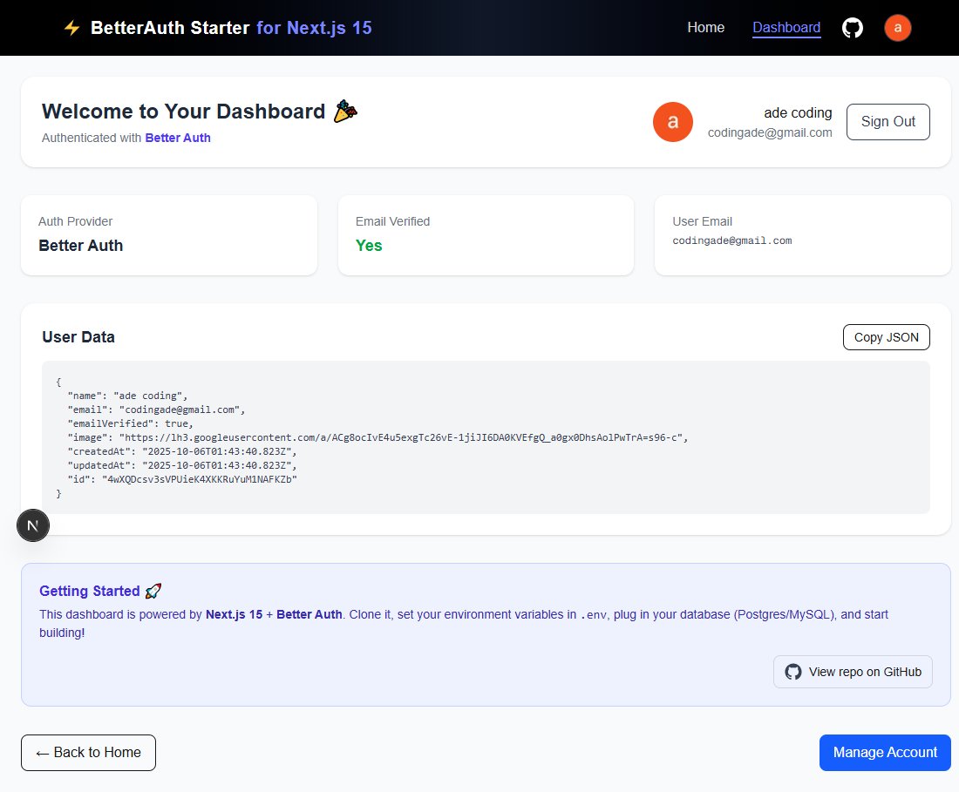Click the "emailVerified": true JSON line

pos(130,423)
